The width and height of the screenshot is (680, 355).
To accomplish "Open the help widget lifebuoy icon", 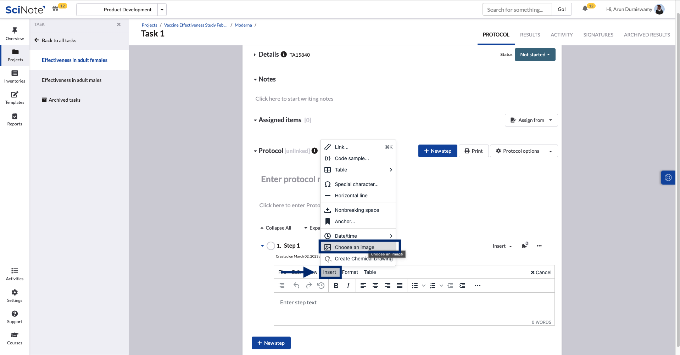I will click(x=668, y=177).
